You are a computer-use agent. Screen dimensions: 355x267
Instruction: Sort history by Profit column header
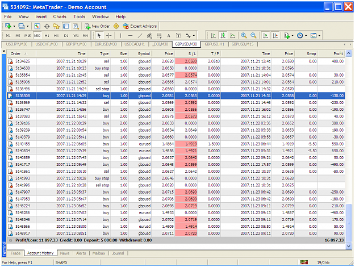[x=332, y=53]
